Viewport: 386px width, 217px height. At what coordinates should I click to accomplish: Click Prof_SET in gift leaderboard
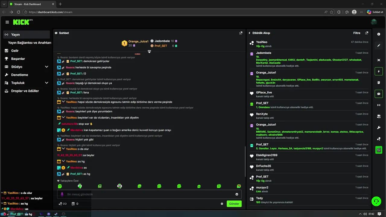tap(161, 46)
